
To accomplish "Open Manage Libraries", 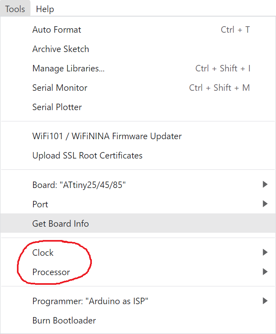I will tap(68, 69).
